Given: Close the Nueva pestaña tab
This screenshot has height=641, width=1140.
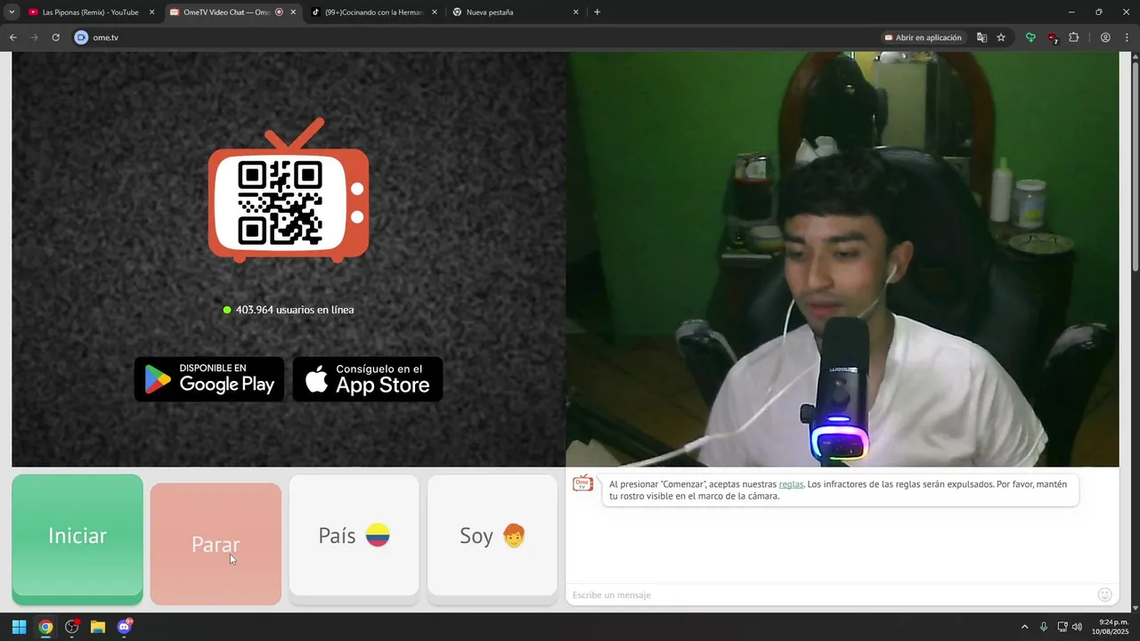Looking at the screenshot, I should pos(575,12).
